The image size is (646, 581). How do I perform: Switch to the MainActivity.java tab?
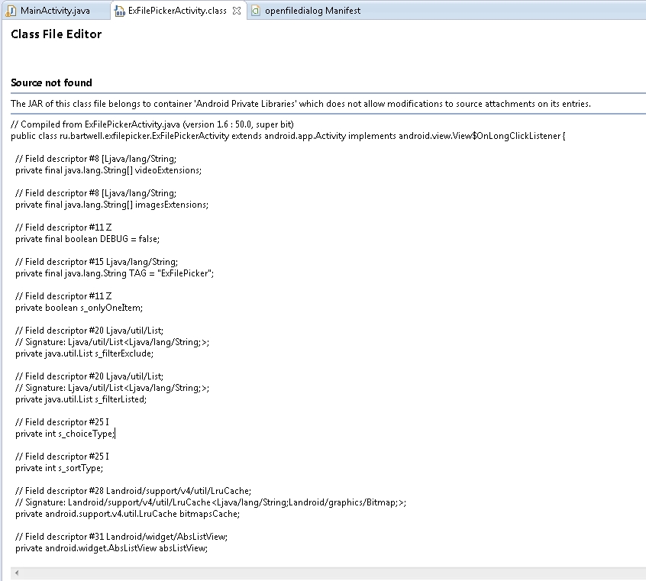click(x=55, y=11)
